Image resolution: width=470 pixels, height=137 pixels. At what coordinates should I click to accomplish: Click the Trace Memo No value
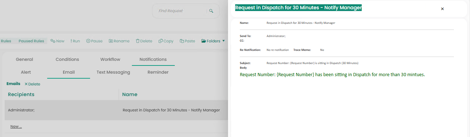click(322, 50)
